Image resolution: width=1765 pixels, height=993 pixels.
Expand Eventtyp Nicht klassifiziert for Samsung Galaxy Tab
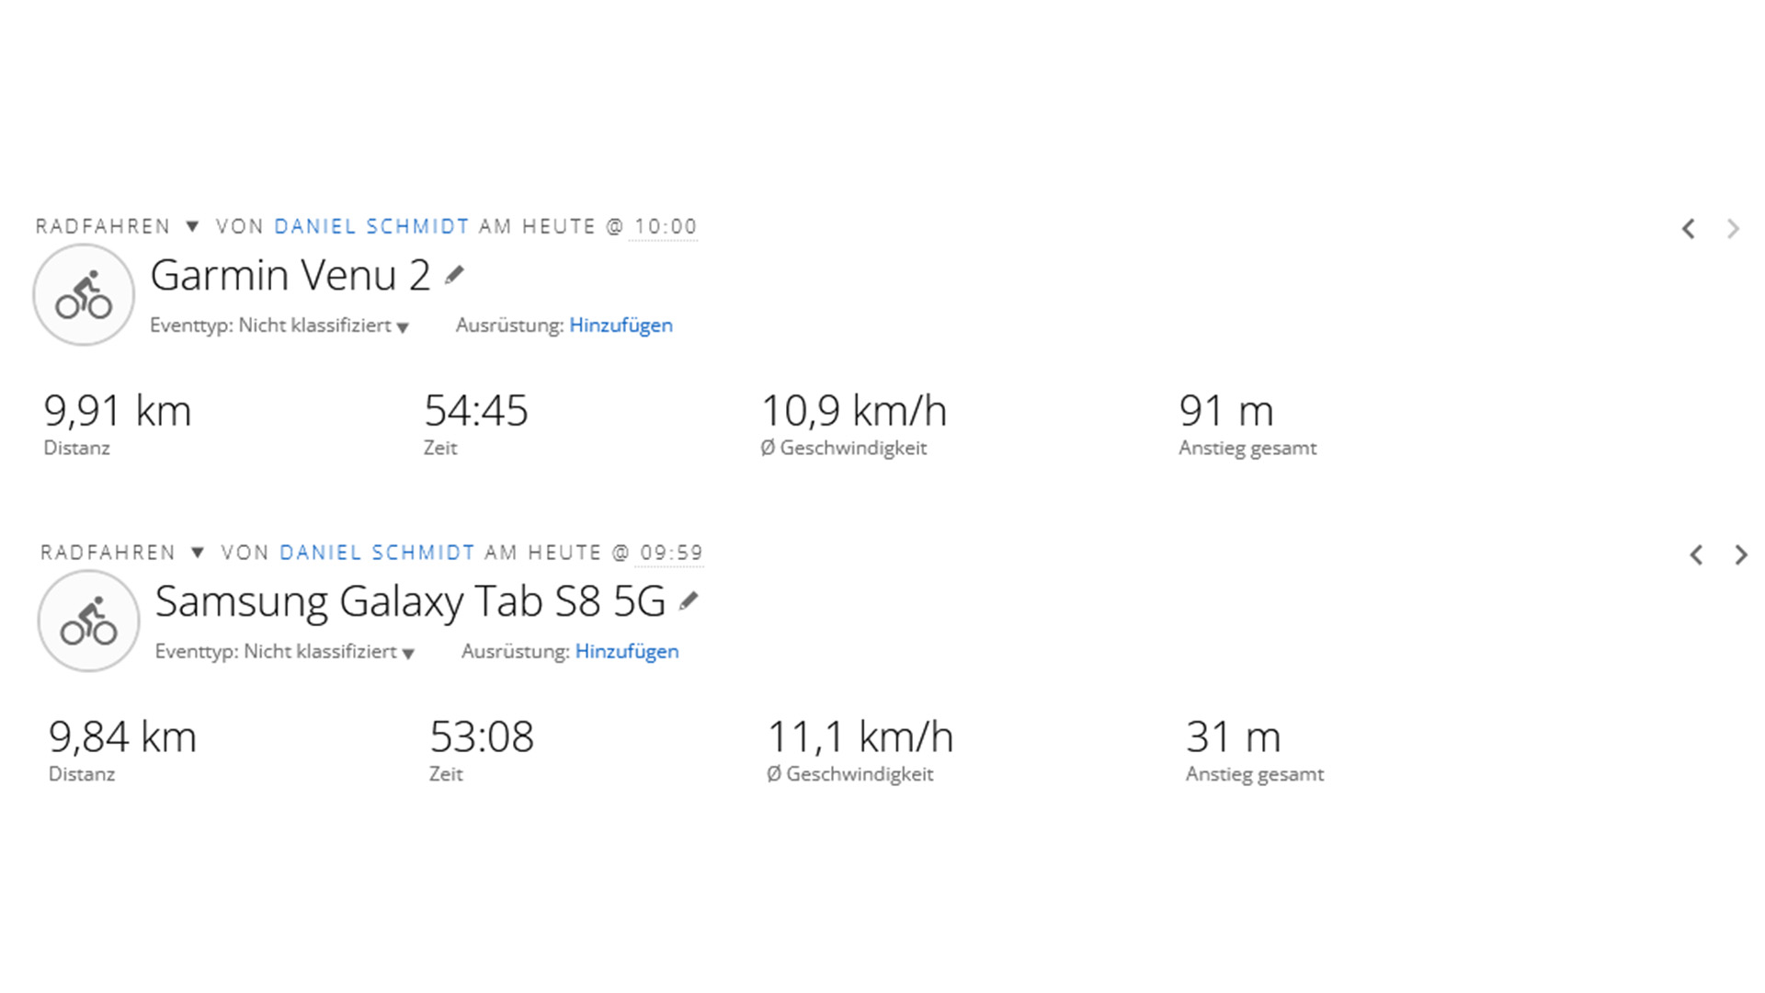pyautogui.click(x=285, y=652)
